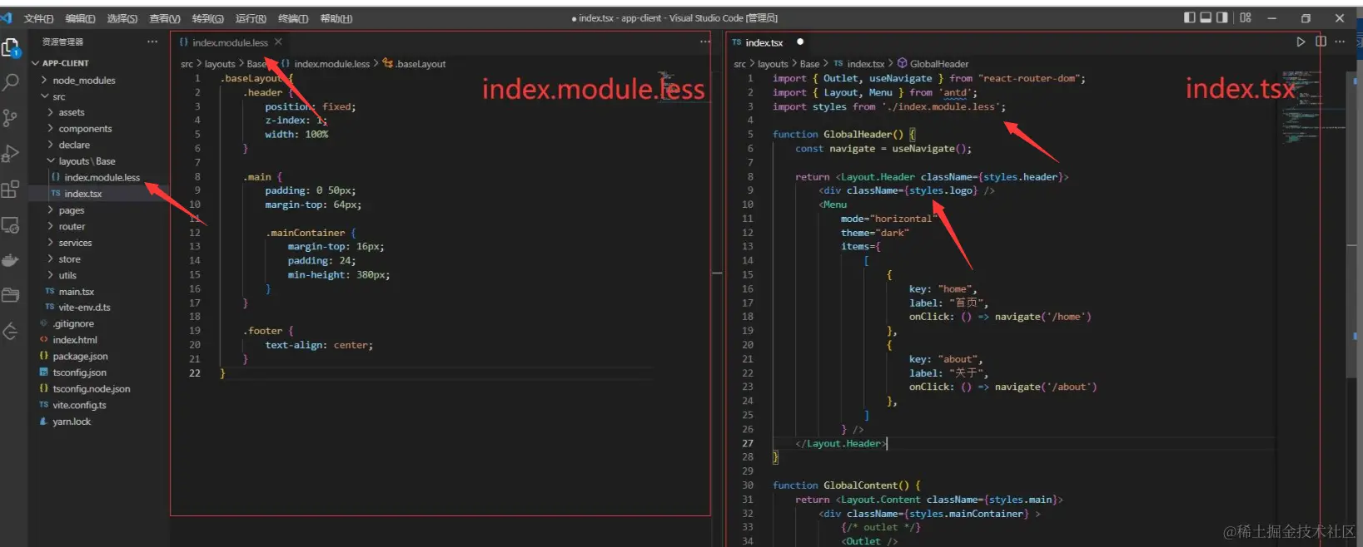Open 查看(V) menu
Image resolution: width=1363 pixels, height=547 pixels.
165,18
